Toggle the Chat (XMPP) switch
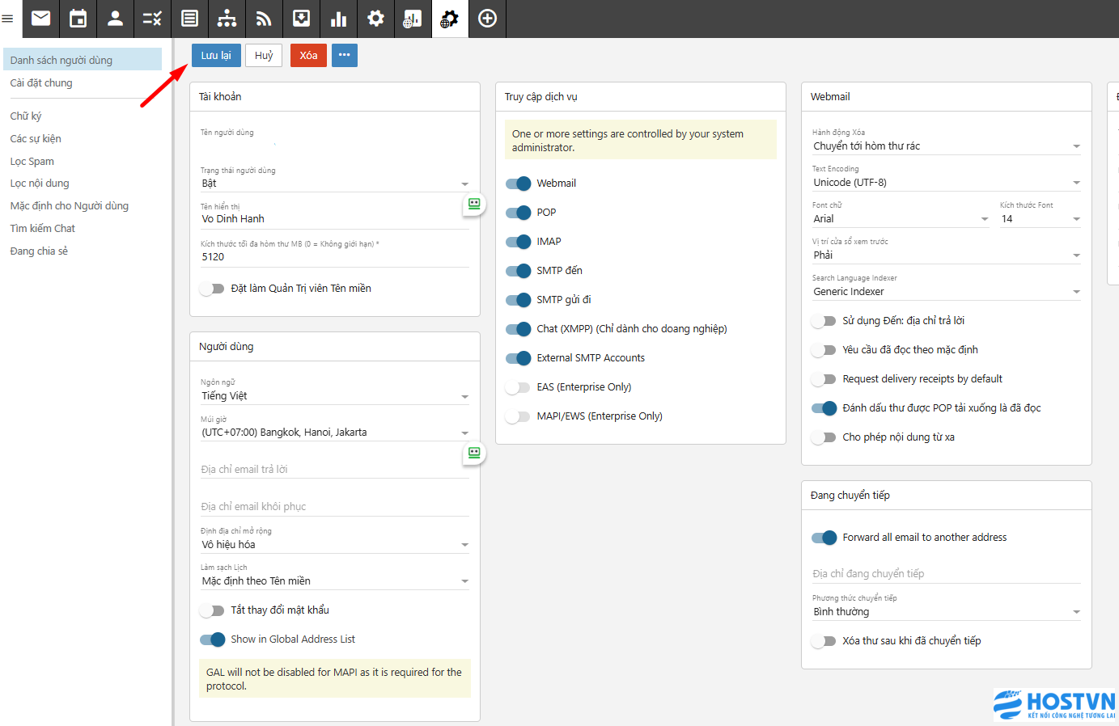 click(x=518, y=329)
